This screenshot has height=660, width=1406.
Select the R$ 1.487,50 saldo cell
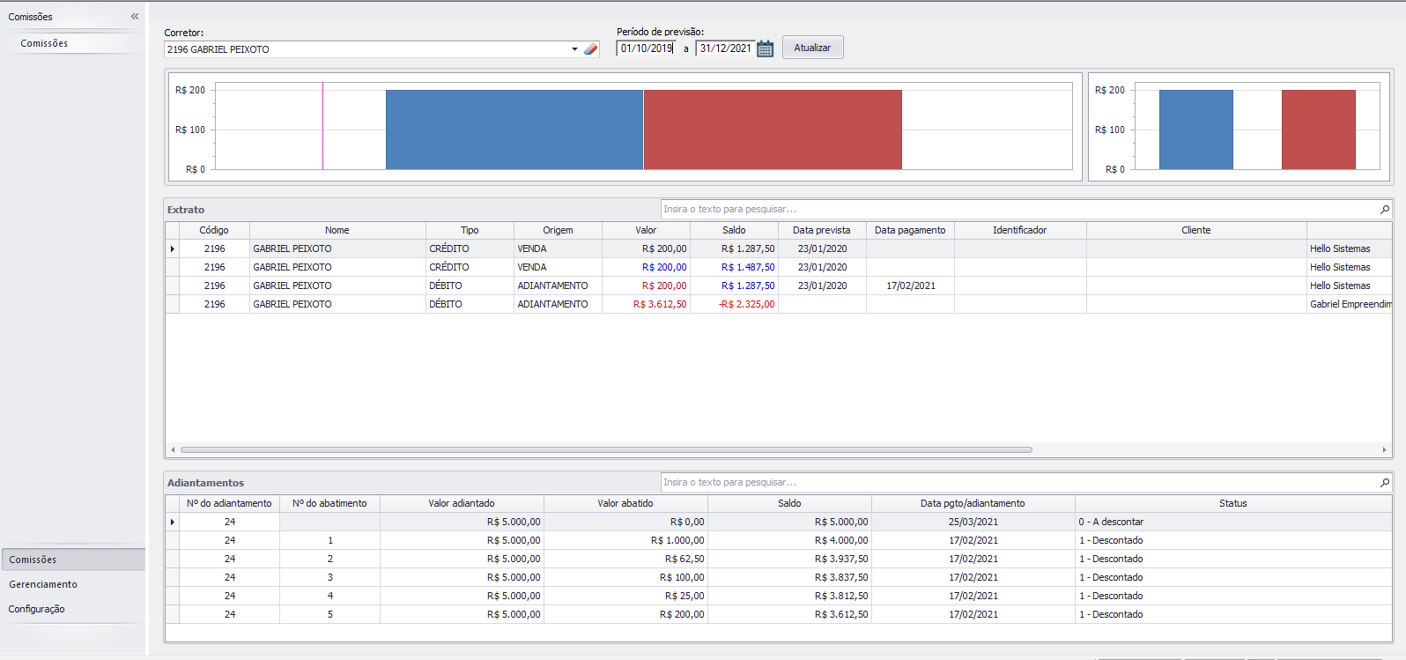click(x=734, y=267)
